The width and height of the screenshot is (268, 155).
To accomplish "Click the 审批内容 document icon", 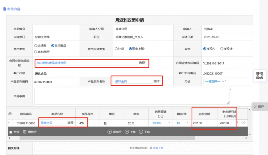I will (4, 9).
